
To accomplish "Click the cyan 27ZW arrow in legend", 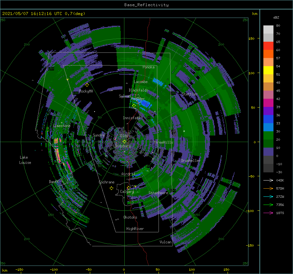I will point(268,197).
